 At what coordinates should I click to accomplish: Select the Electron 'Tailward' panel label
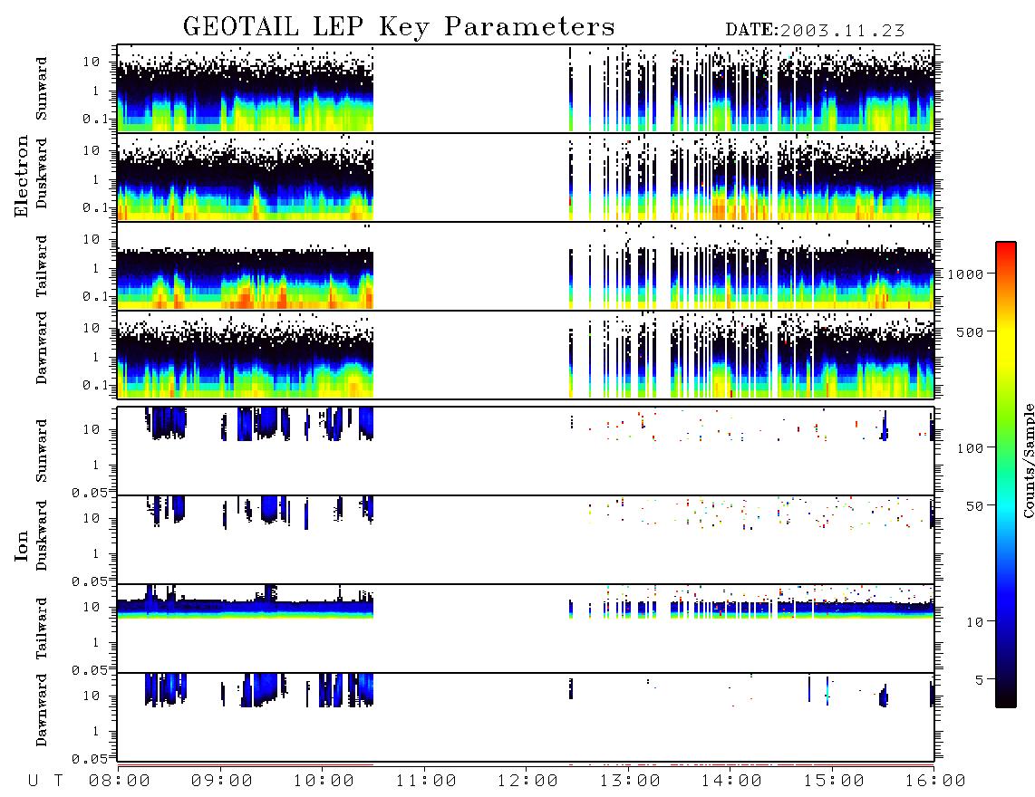(x=42, y=266)
